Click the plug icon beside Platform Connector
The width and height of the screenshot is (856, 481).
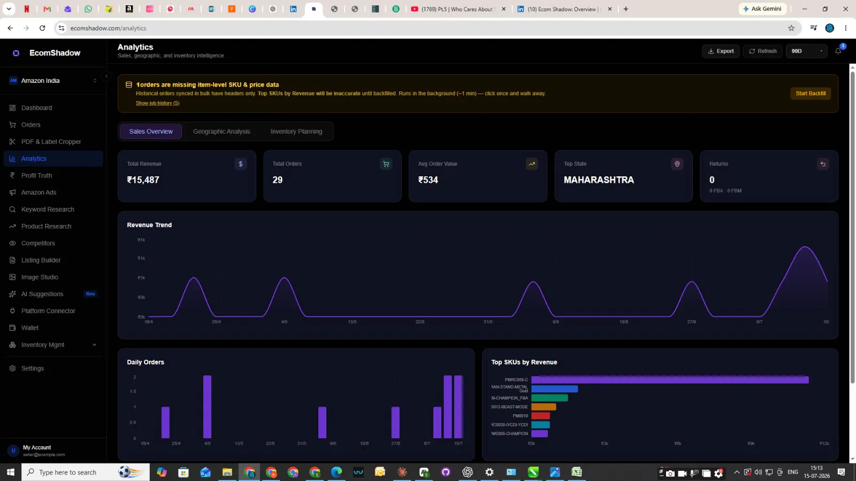(x=12, y=311)
